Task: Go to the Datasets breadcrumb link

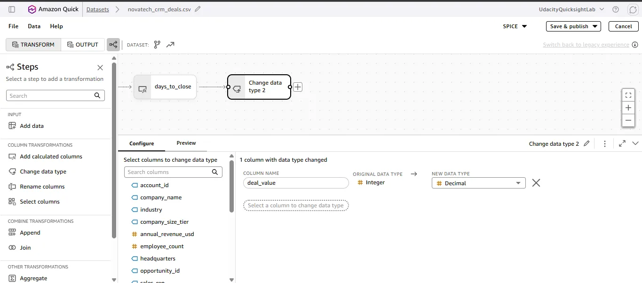Action: coord(98,9)
